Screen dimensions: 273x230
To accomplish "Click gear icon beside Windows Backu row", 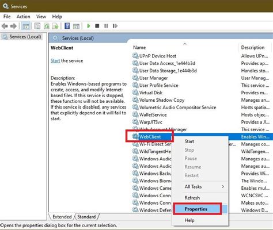I will click(135, 173).
